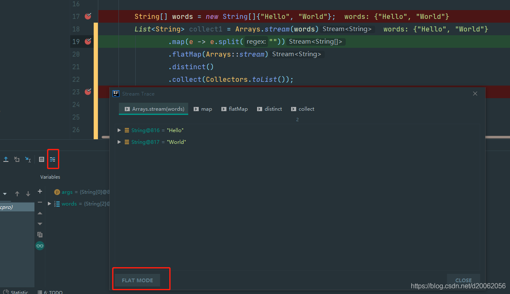Toggle mute breakpoints glasses icon

click(x=39, y=246)
